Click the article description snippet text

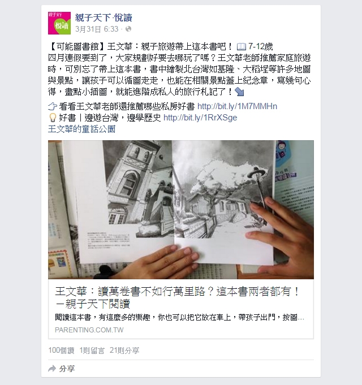(x=180, y=318)
